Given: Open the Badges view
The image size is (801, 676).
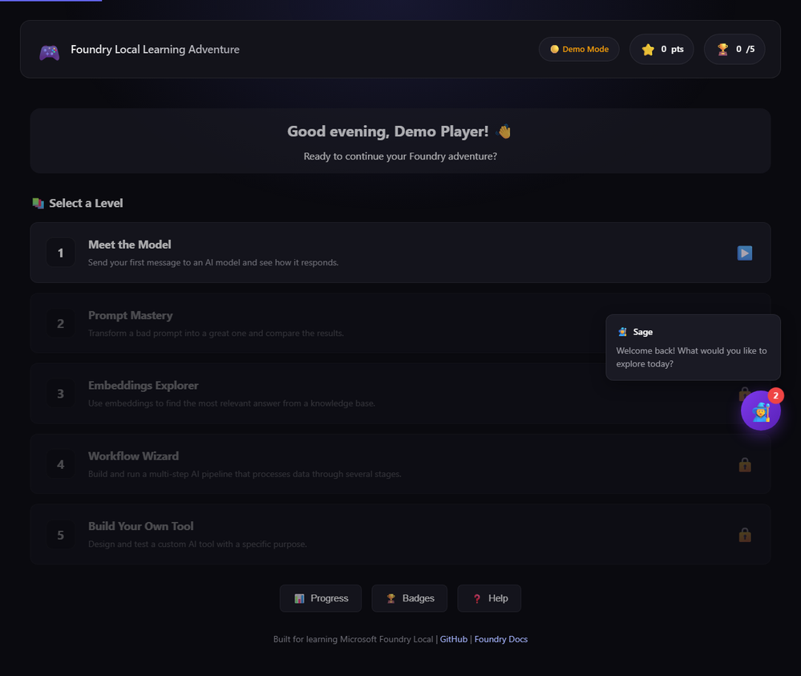Looking at the screenshot, I should tap(409, 598).
